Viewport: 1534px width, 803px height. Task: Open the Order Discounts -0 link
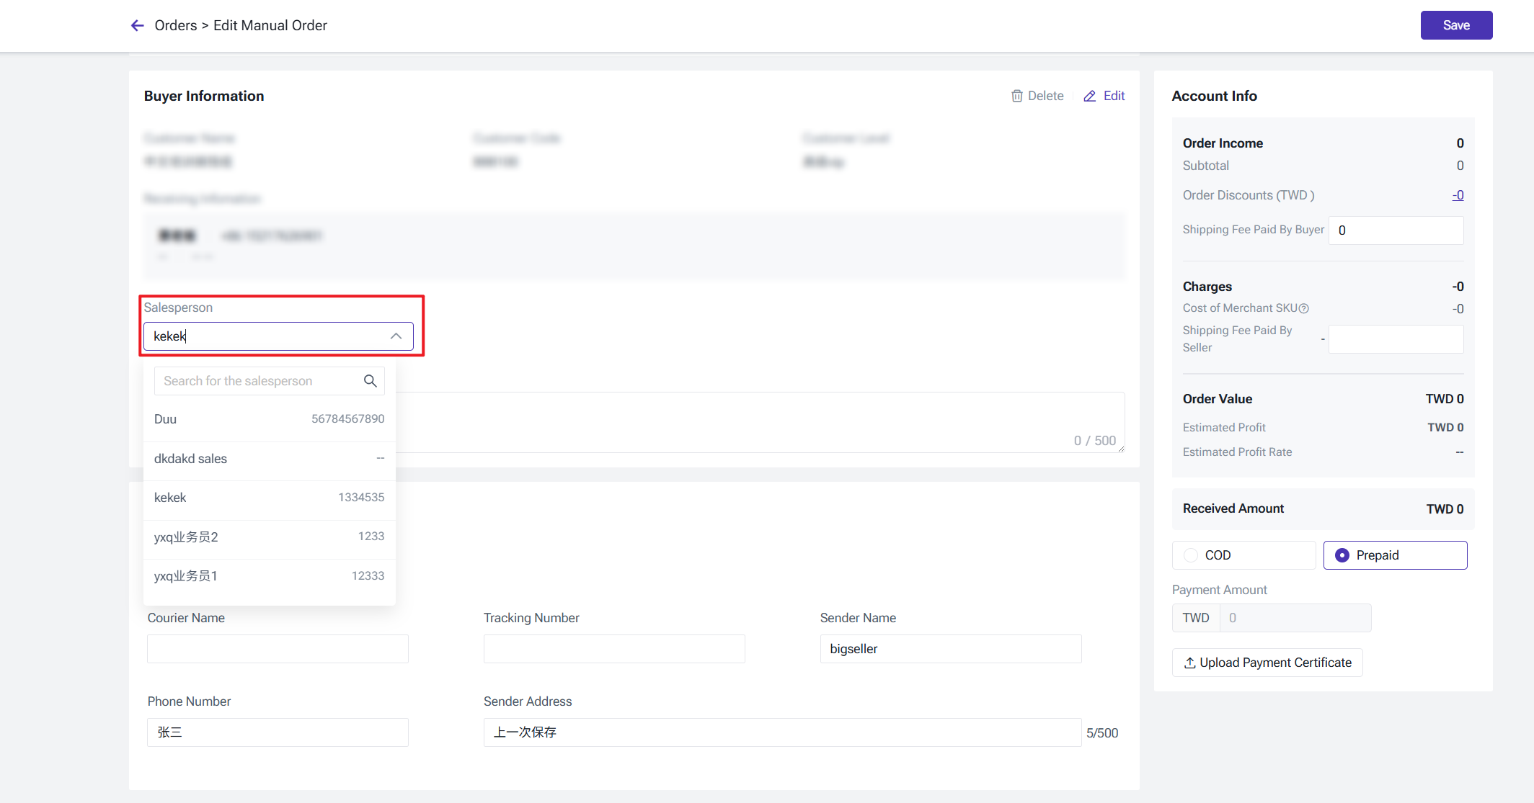(x=1458, y=195)
